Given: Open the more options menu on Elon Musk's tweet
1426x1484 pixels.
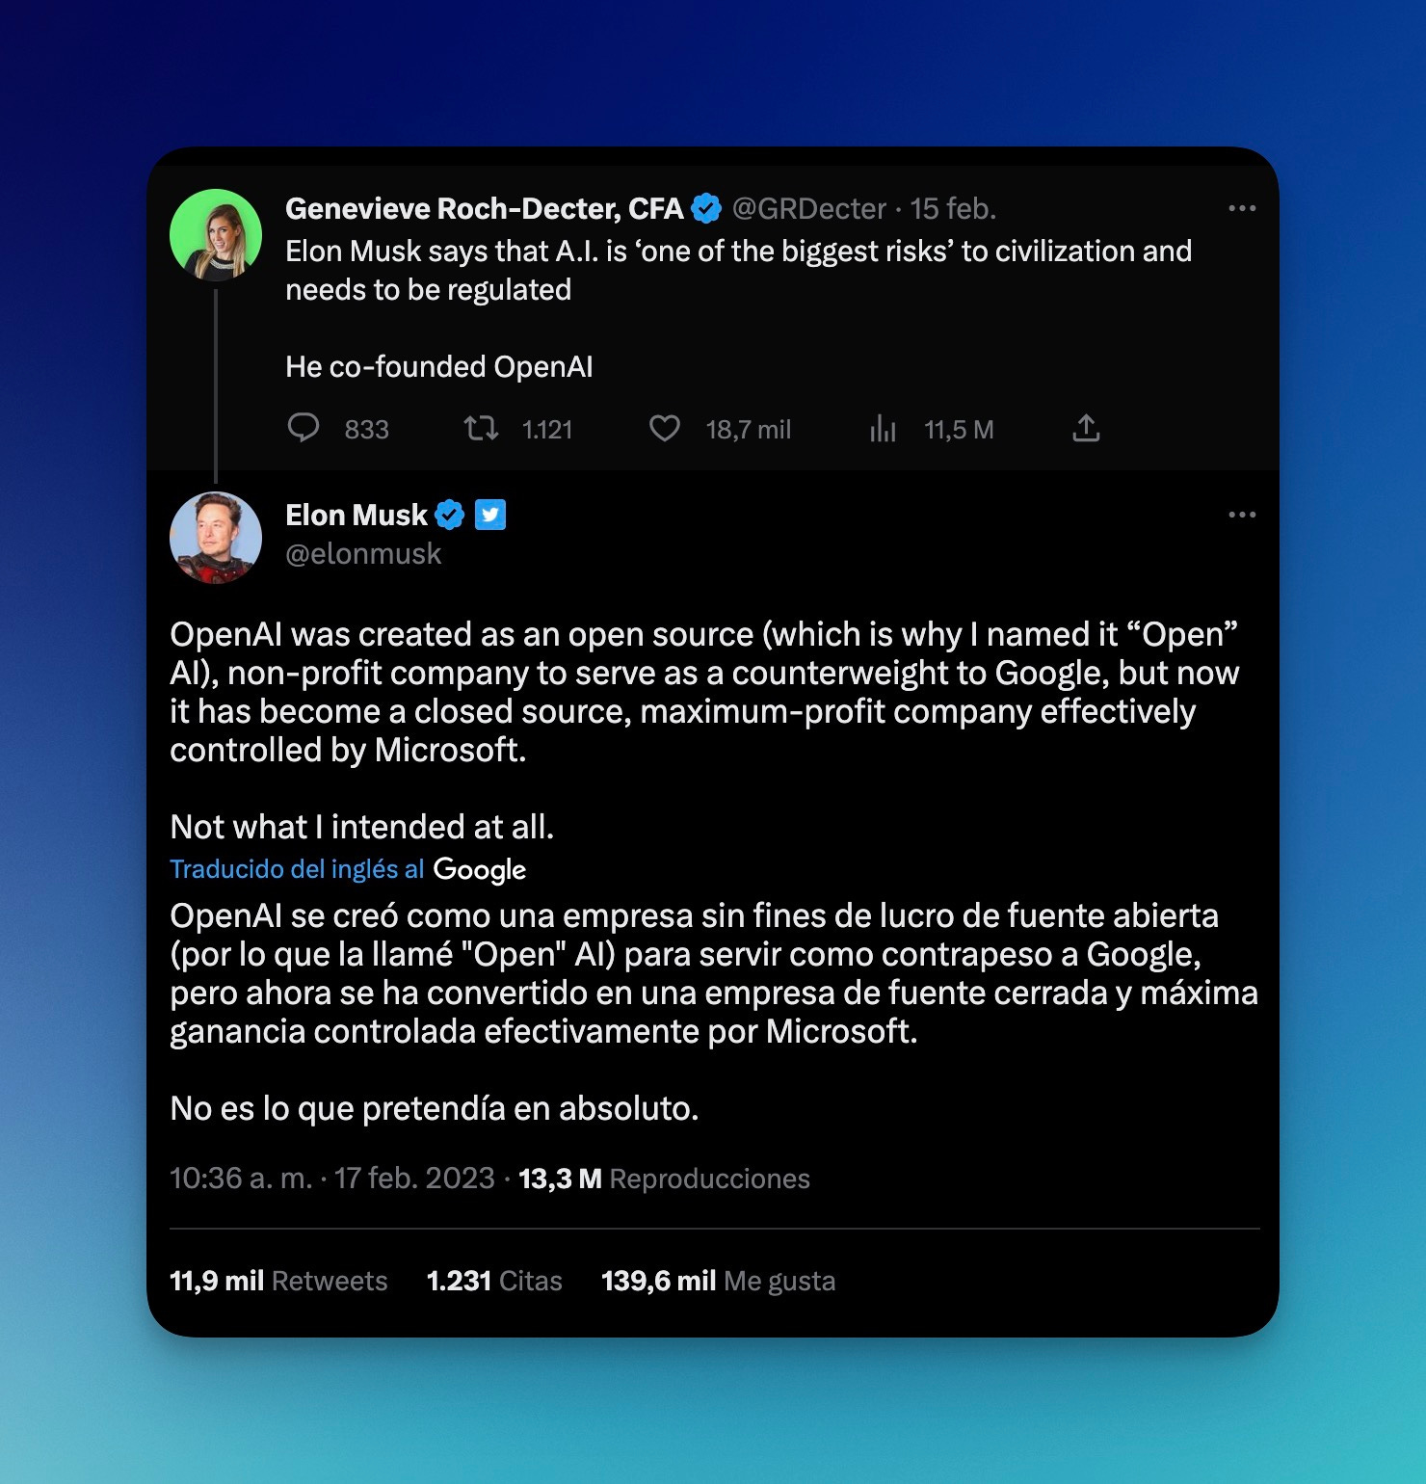Looking at the screenshot, I should 1242,515.
